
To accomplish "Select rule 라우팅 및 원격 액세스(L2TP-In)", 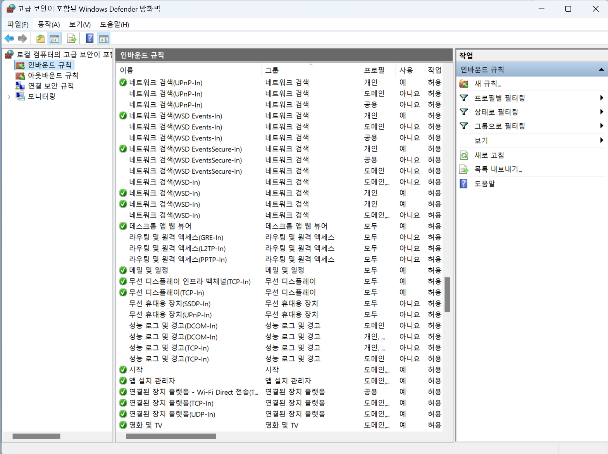I will pos(177,248).
